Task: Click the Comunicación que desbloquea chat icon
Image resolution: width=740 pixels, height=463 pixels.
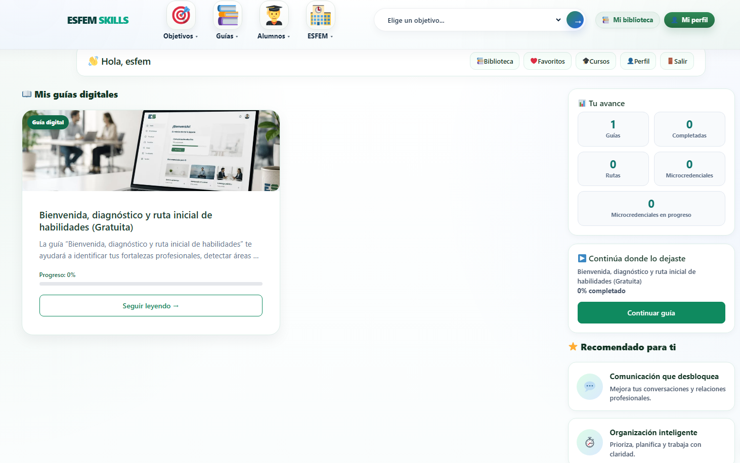Action: pos(590,387)
